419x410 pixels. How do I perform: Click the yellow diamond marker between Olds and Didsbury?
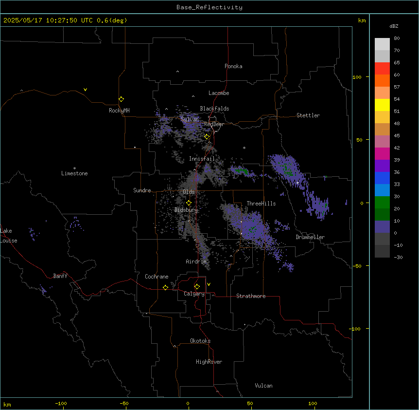(189, 203)
